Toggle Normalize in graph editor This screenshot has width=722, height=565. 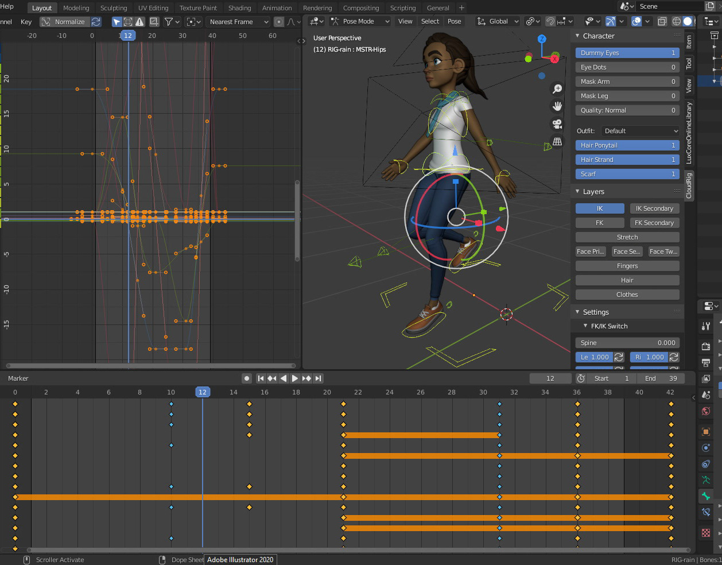coord(64,22)
